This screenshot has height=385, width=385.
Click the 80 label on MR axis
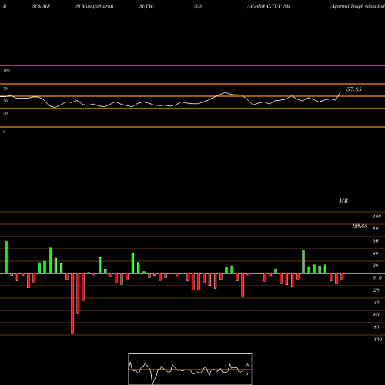pos(376,229)
